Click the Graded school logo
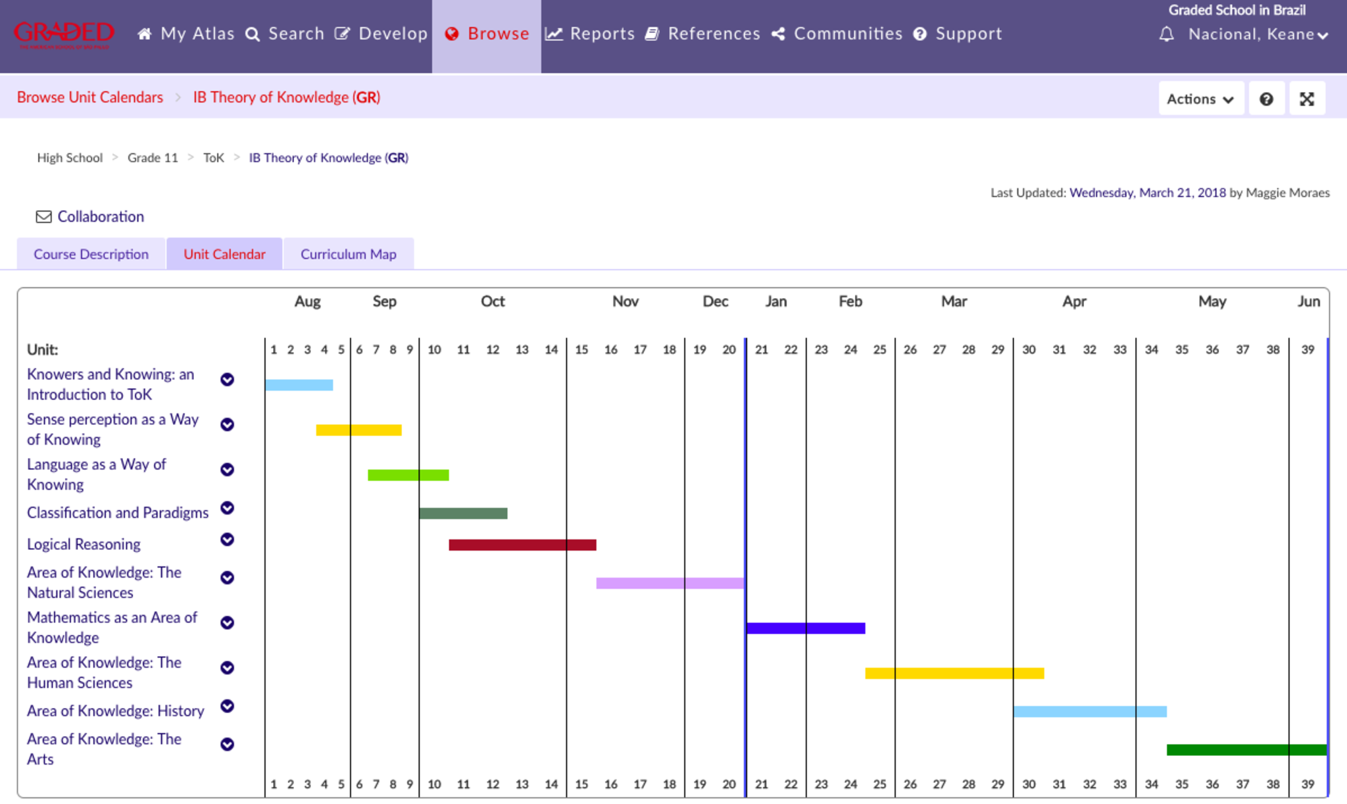 tap(64, 34)
